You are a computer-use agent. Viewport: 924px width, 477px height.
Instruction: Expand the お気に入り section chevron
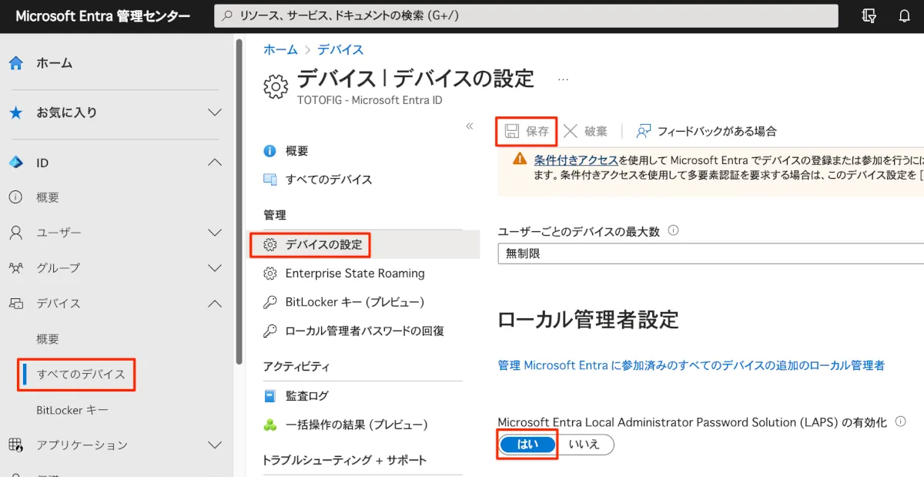coord(215,113)
